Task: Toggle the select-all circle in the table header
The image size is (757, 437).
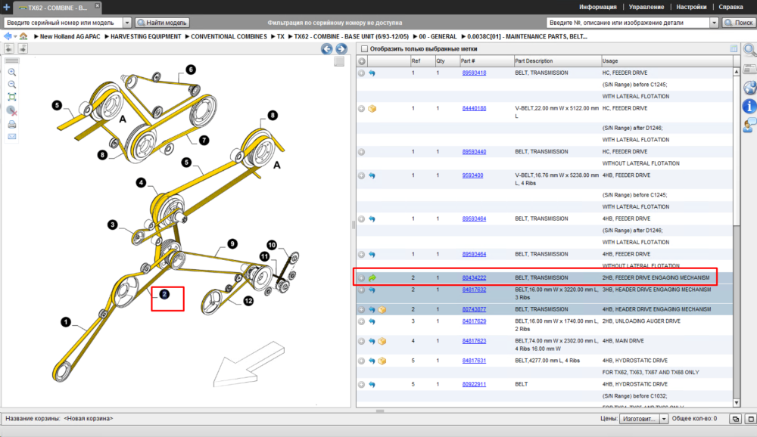Action: 362,61
